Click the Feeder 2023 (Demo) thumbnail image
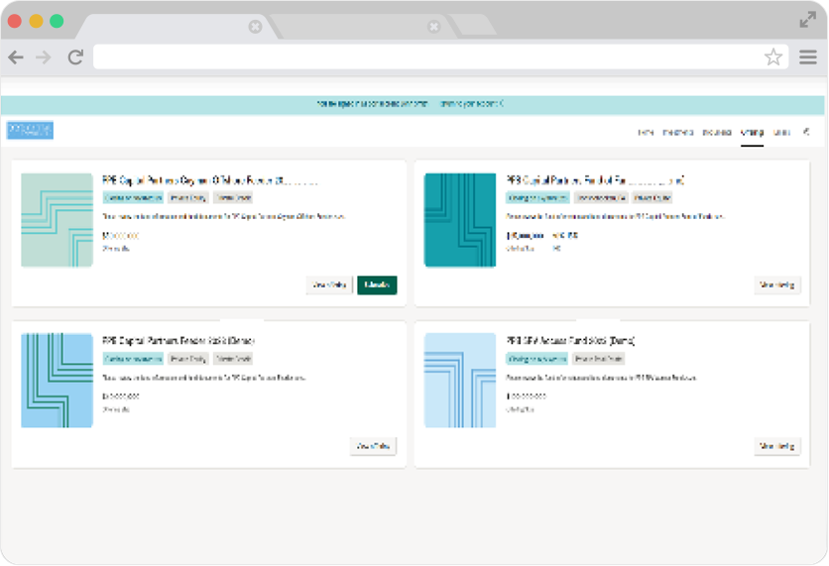The image size is (829, 566). (58, 381)
